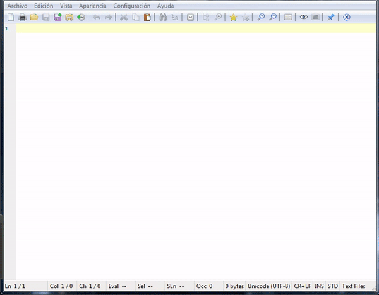
Task: Open the Edición menu
Action: tap(44, 6)
